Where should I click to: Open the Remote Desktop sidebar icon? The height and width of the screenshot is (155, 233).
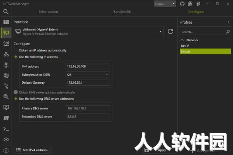click(6, 107)
